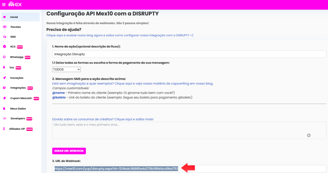
Task: Click the code brackets icon beside Developers
Action: point(4,118)
